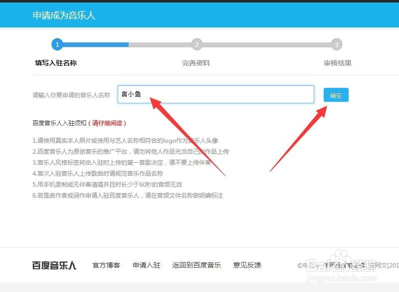Select step 3 circle in progress bar

click(x=337, y=45)
